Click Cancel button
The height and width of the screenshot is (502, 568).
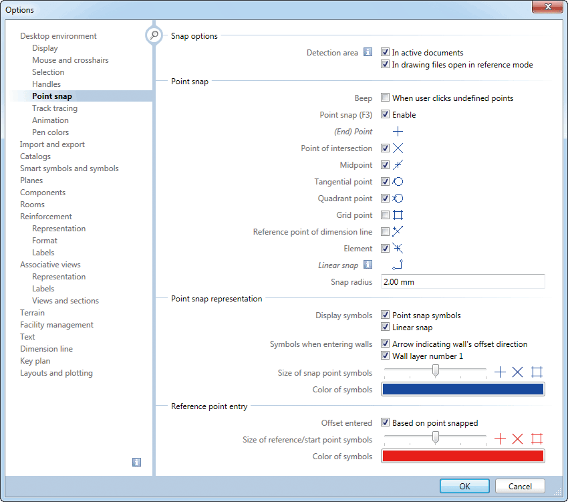[520, 486]
